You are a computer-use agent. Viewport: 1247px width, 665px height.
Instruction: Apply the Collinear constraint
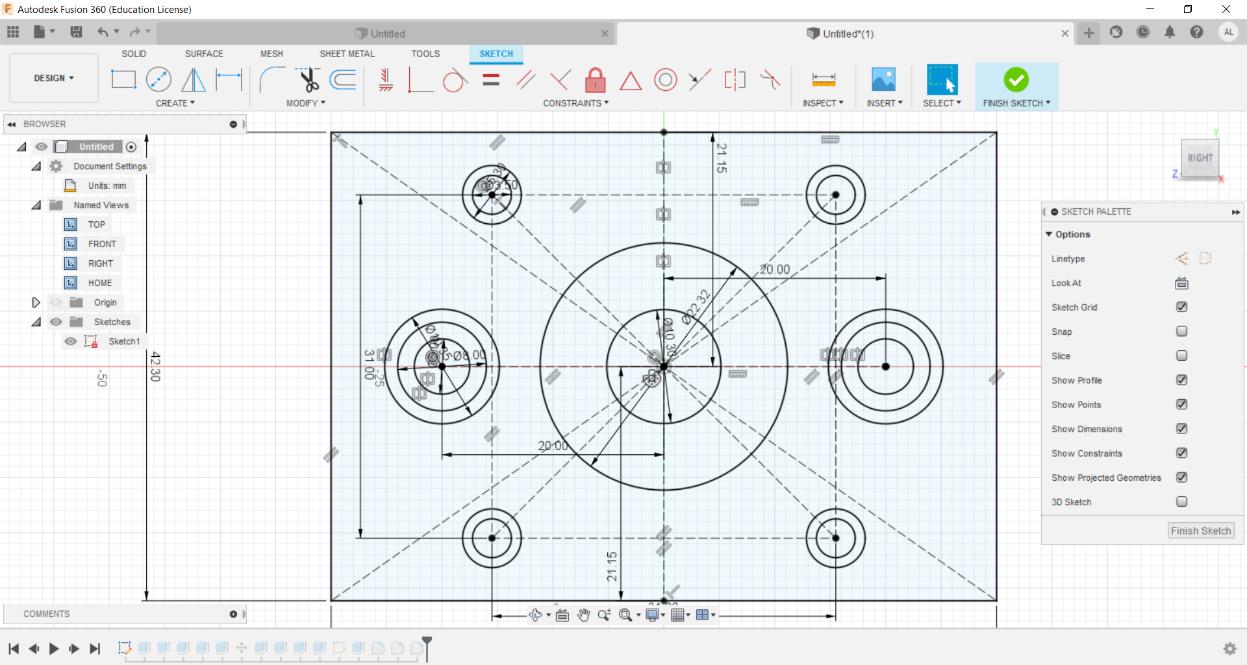point(700,80)
